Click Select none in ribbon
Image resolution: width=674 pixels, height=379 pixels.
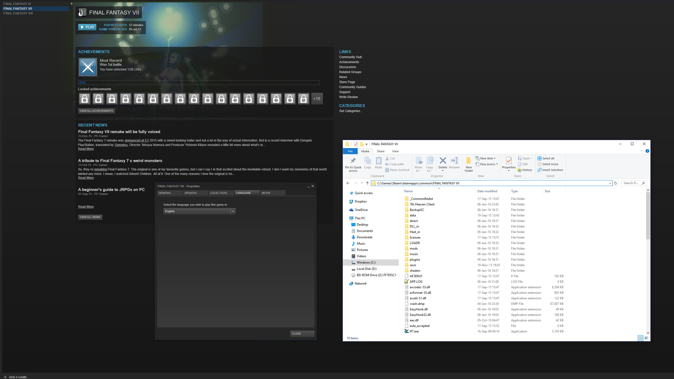548,164
